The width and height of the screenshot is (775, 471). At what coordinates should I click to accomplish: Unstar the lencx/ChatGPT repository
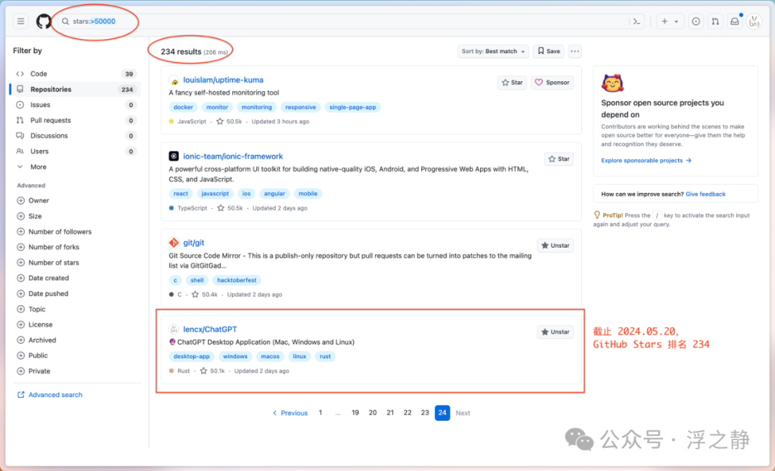pyautogui.click(x=555, y=332)
